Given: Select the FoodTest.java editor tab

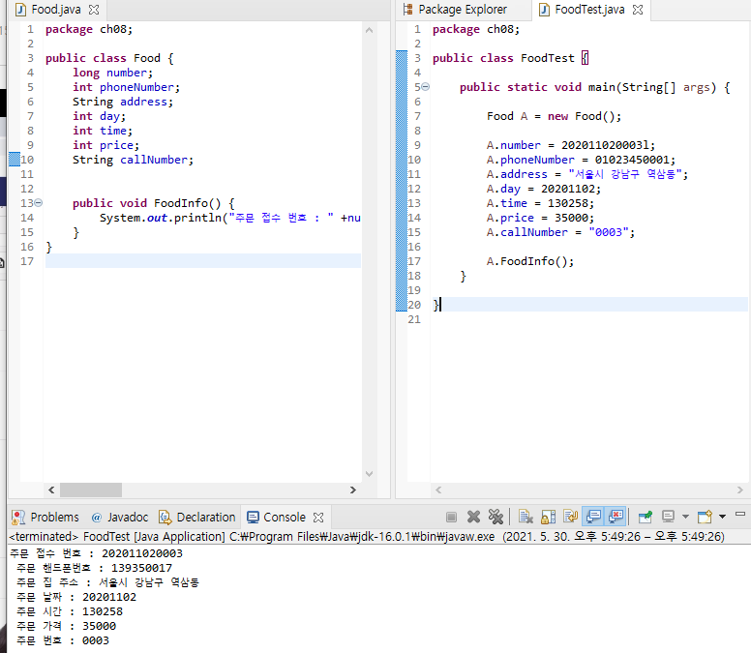Looking at the screenshot, I should pos(589,10).
